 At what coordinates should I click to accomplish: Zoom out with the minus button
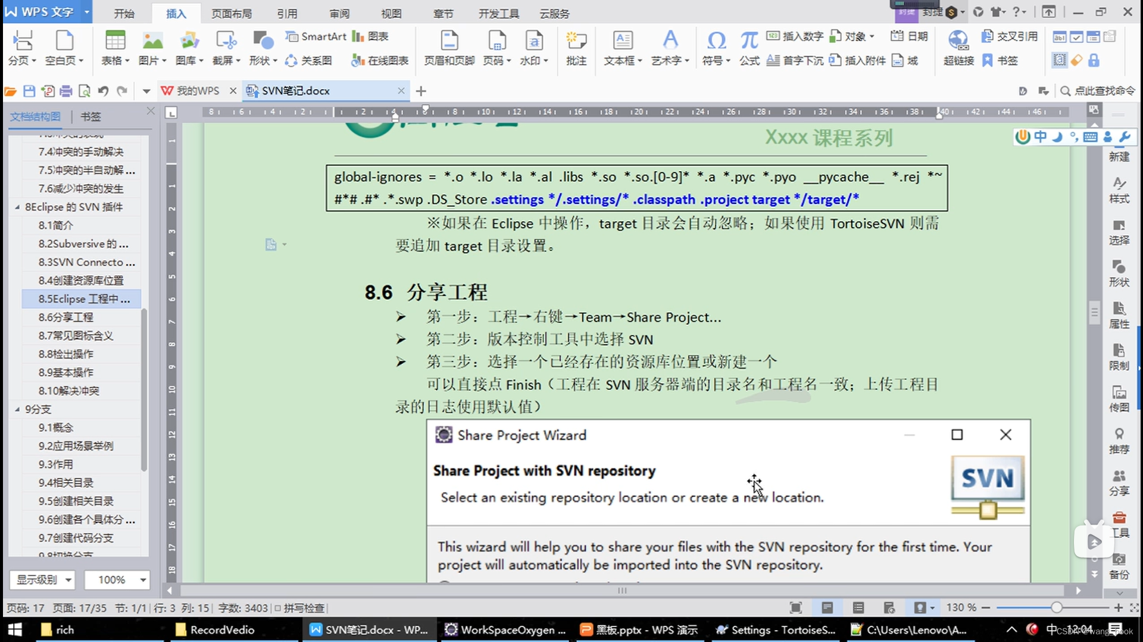(986, 608)
